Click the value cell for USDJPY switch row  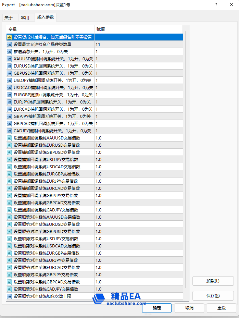click(x=138, y=80)
